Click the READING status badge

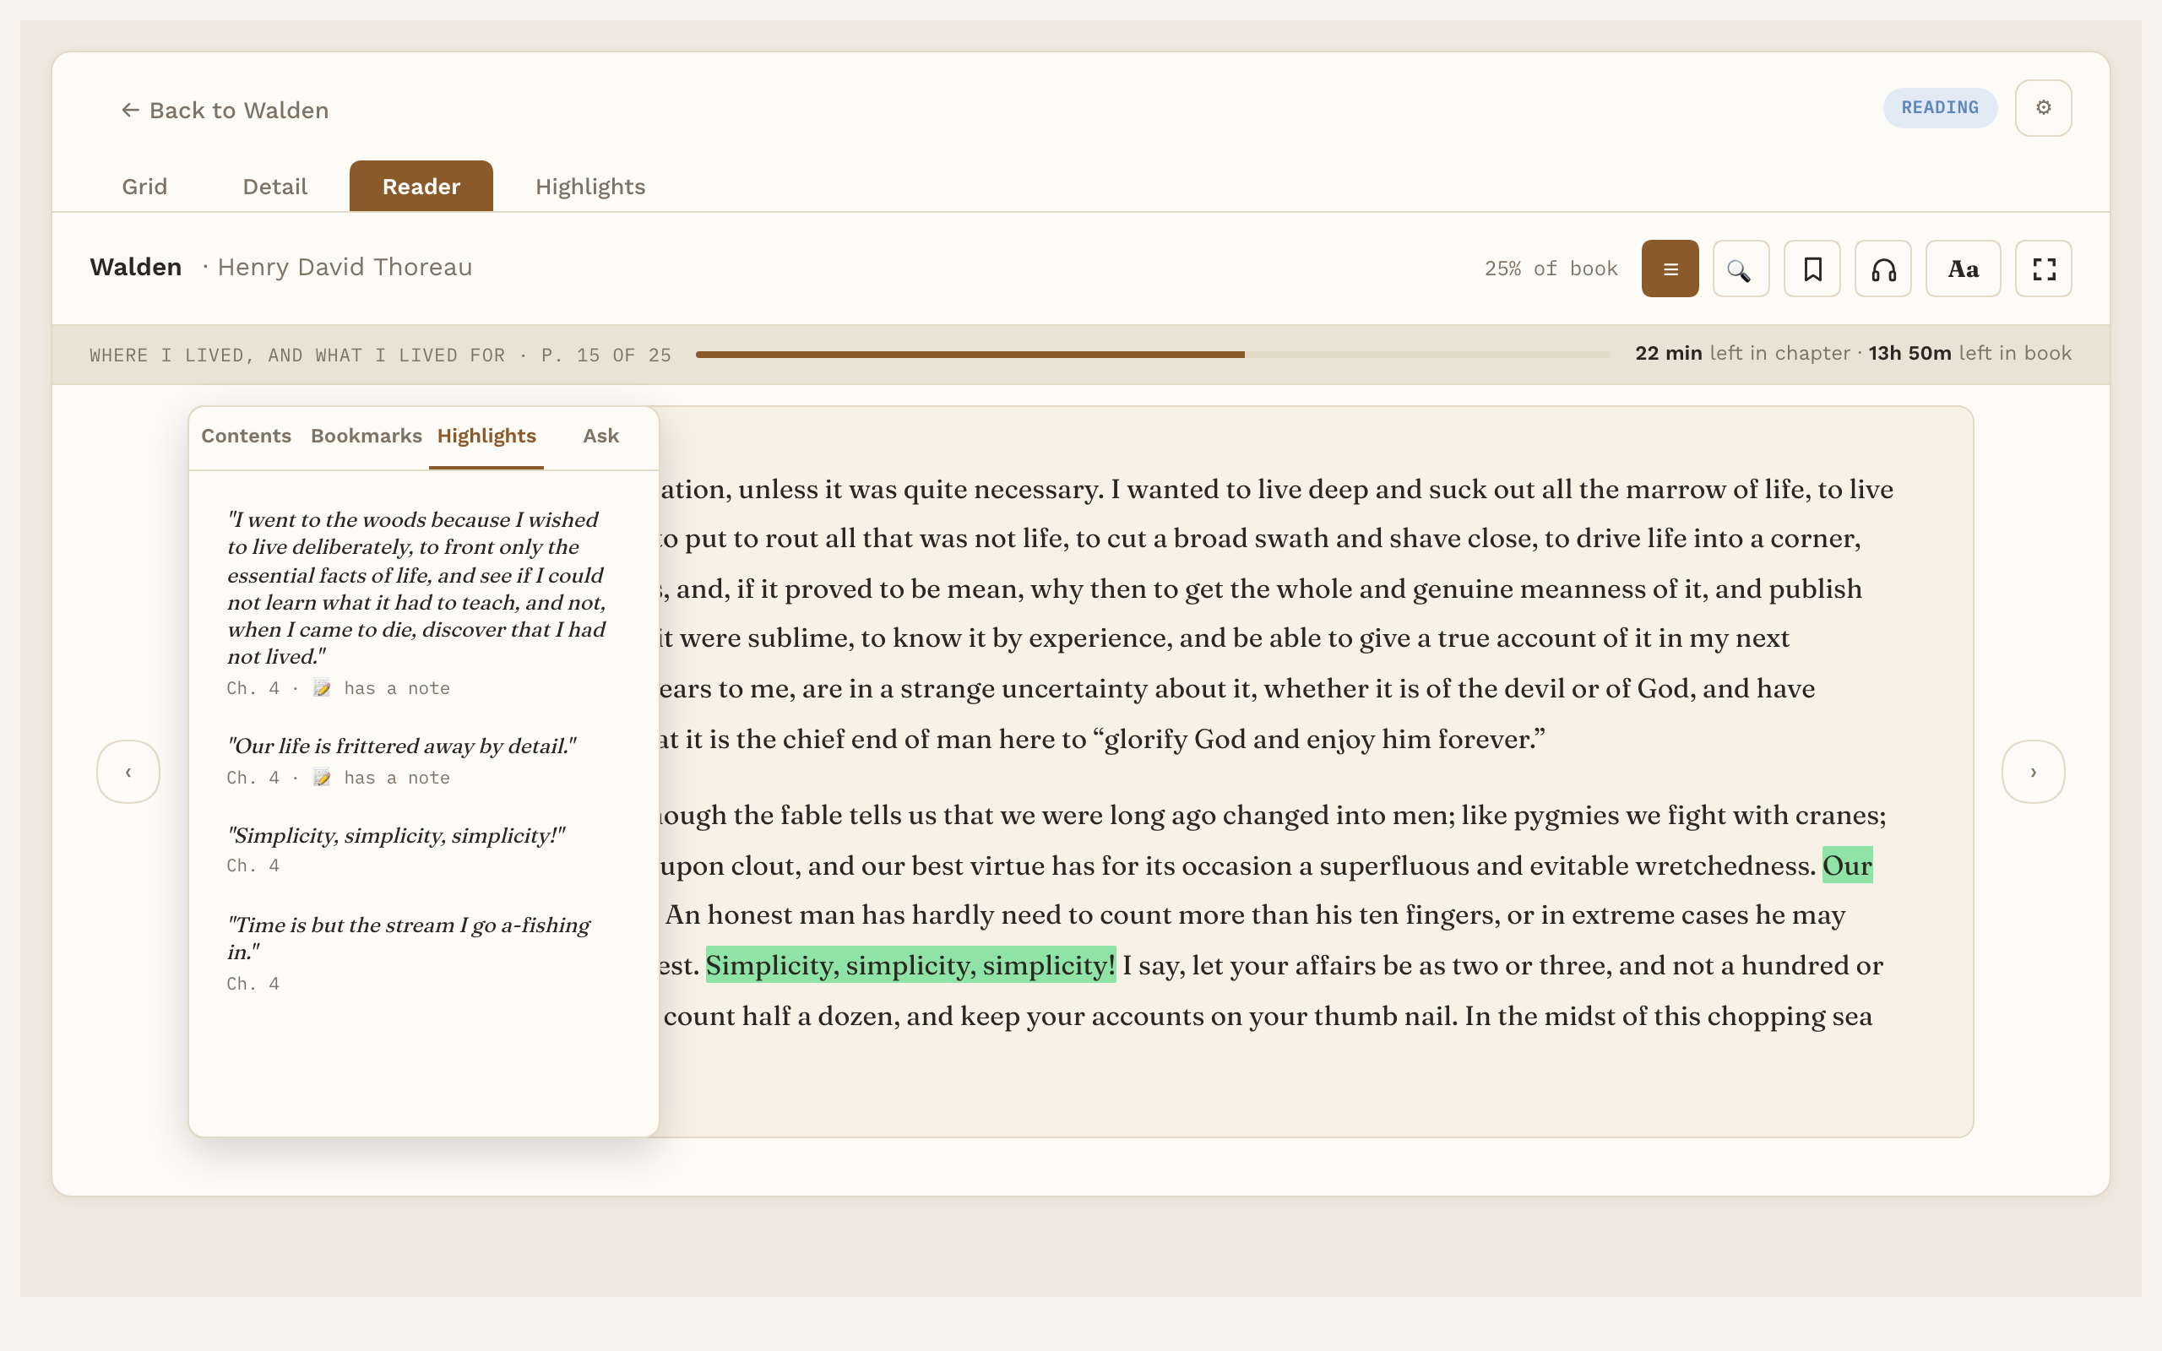[x=1940, y=108]
